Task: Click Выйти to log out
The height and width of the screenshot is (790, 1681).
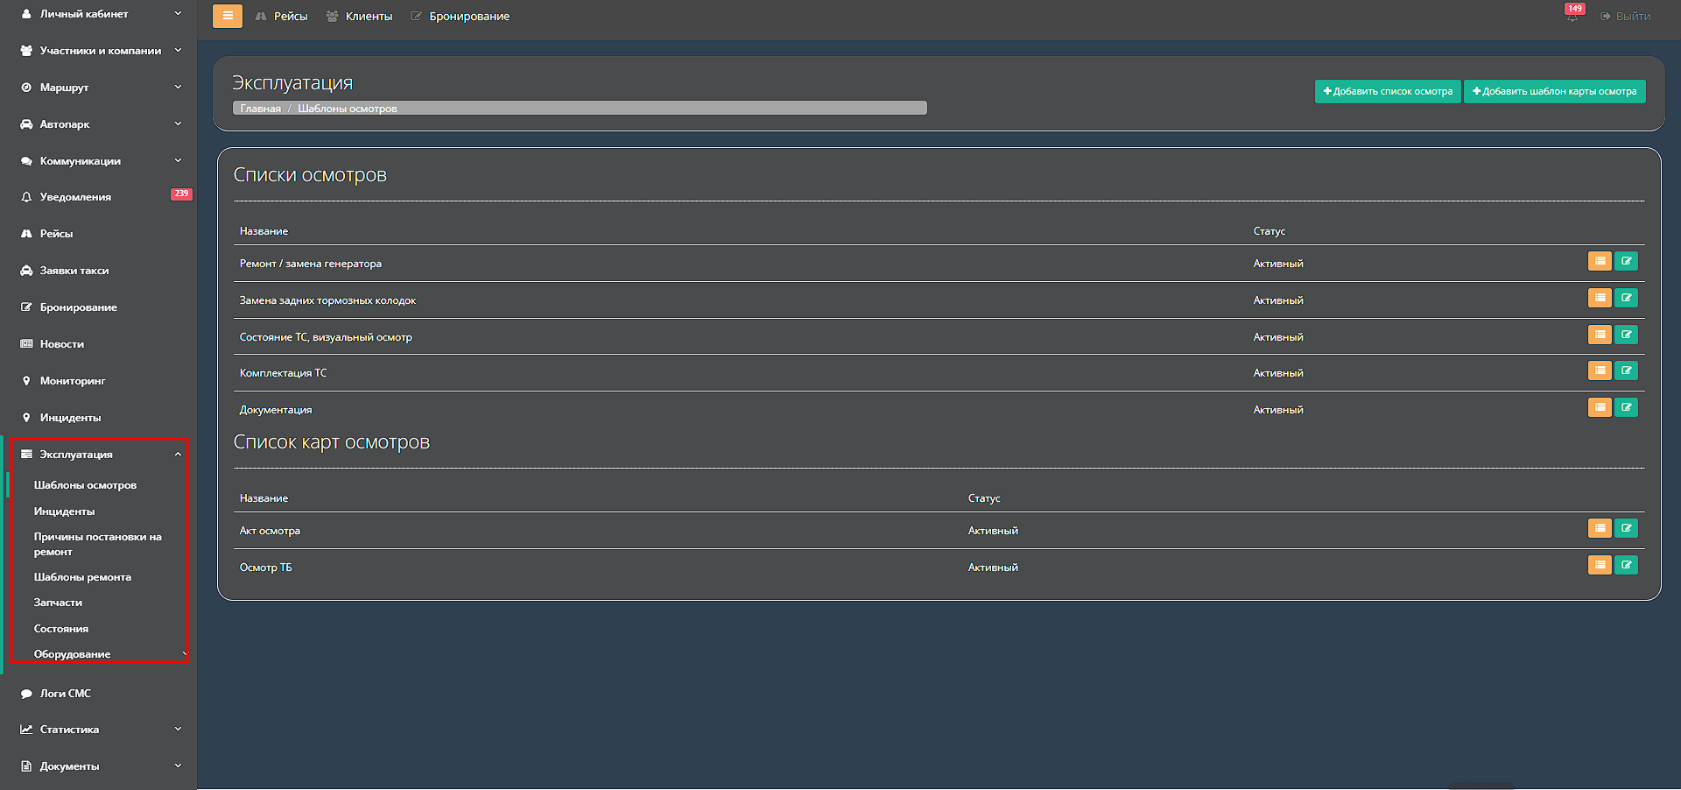Action: (1626, 17)
